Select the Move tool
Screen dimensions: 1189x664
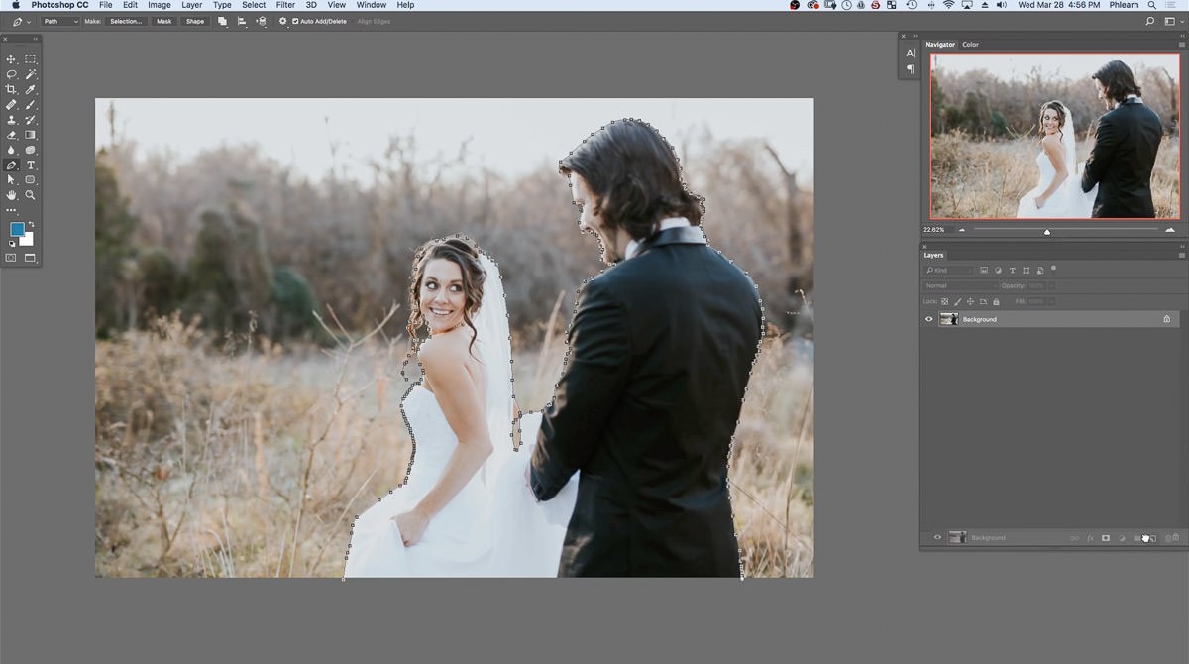pos(12,59)
